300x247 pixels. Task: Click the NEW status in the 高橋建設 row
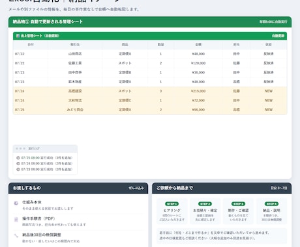pos(269,91)
